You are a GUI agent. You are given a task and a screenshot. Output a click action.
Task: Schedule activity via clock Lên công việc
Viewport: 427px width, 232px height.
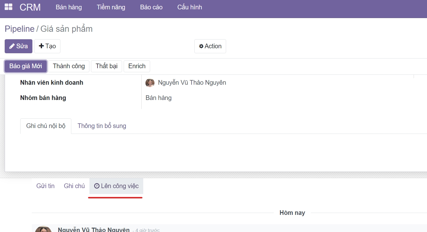[116, 186]
